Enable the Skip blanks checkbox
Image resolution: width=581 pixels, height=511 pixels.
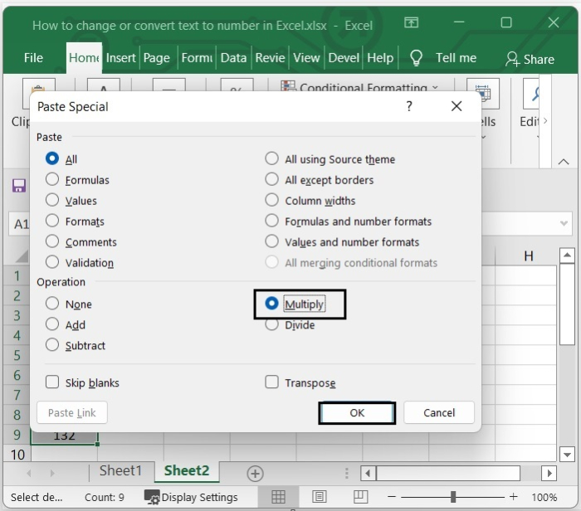52,382
